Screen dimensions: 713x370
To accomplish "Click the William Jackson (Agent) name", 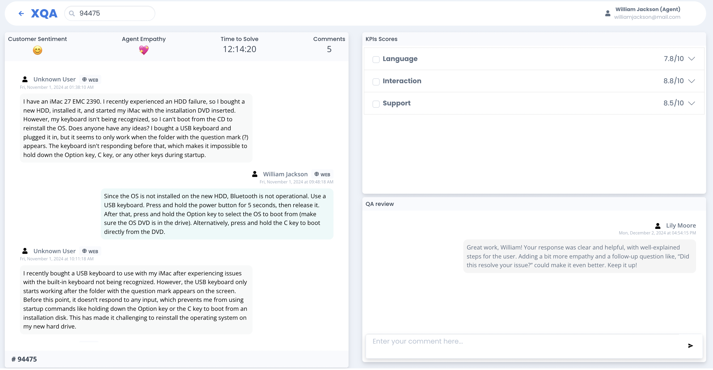I will 647,10.
